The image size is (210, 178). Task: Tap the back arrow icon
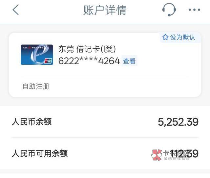click(x=15, y=10)
